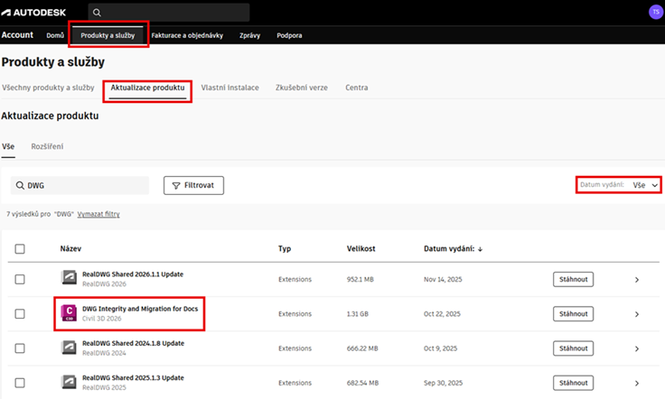Click the Civil 3D 2026 subtitle text

coord(102,319)
